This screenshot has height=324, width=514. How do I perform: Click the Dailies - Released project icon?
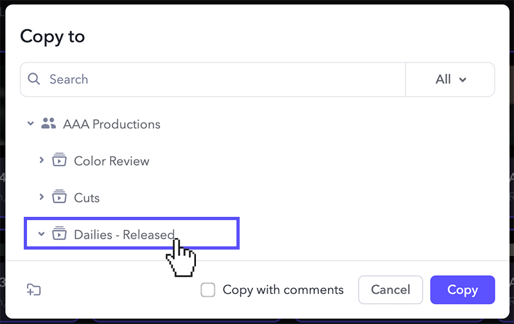click(x=59, y=234)
